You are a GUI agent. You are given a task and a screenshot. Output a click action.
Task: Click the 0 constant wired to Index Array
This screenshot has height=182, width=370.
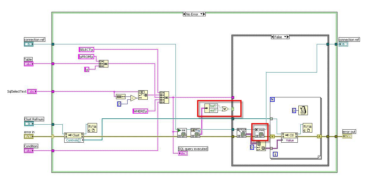[x=252, y=147]
